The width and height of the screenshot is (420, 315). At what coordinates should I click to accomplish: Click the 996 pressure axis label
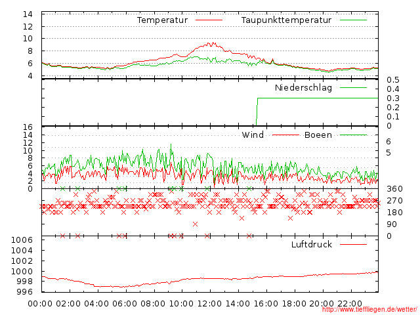24,291
